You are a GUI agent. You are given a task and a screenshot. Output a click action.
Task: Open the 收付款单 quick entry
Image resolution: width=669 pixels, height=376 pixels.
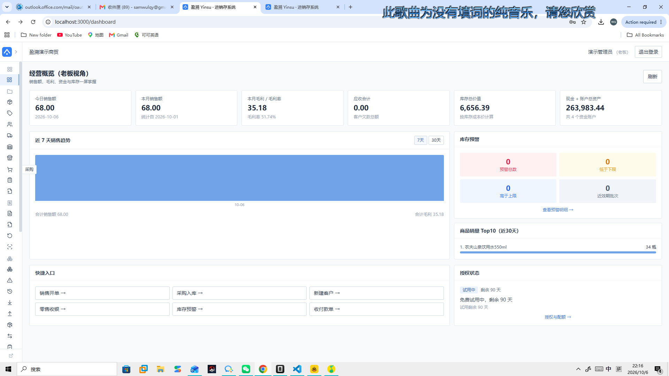click(376, 309)
